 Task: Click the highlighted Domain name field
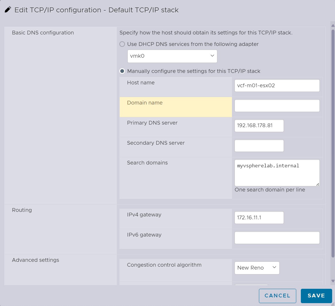pos(277,105)
